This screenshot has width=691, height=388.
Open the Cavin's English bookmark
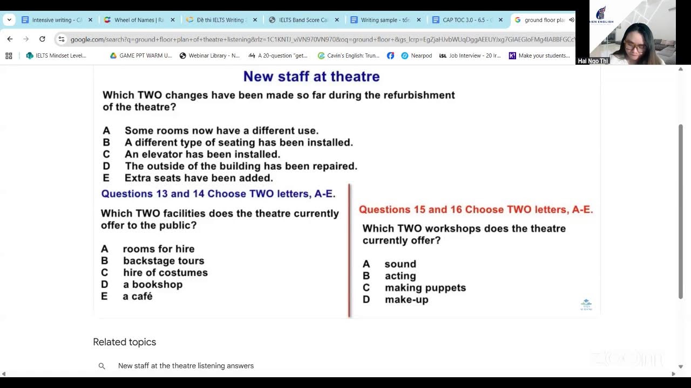click(348, 56)
